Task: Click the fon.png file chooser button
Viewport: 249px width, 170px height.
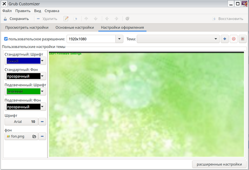Action: (x=21, y=136)
